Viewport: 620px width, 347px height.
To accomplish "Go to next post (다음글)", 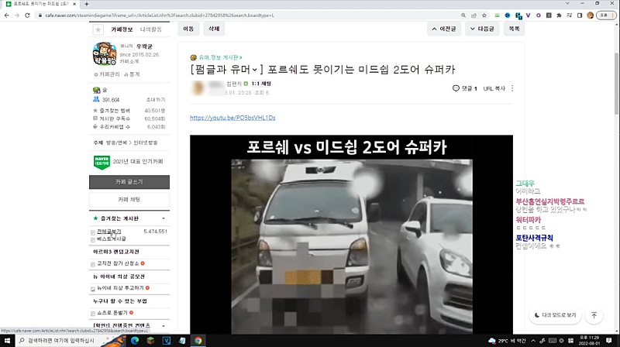I will pyautogui.click(x=481, y=29).
